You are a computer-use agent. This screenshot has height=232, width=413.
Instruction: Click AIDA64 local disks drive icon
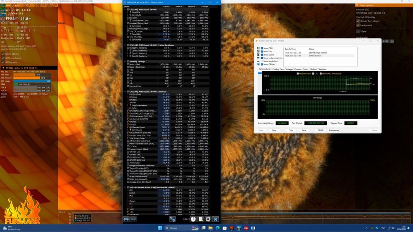tap(258, 61)
